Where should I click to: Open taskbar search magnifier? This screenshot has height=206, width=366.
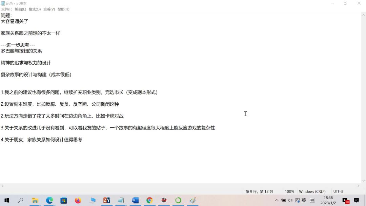[x=21, y=200]
